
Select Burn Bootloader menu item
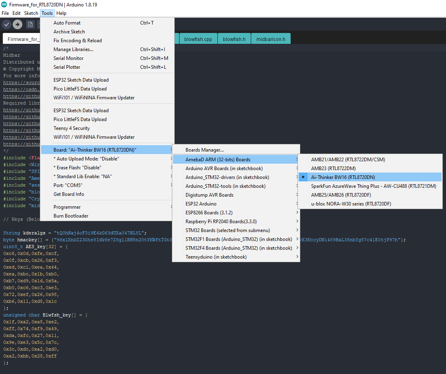[x=71, y=216]
